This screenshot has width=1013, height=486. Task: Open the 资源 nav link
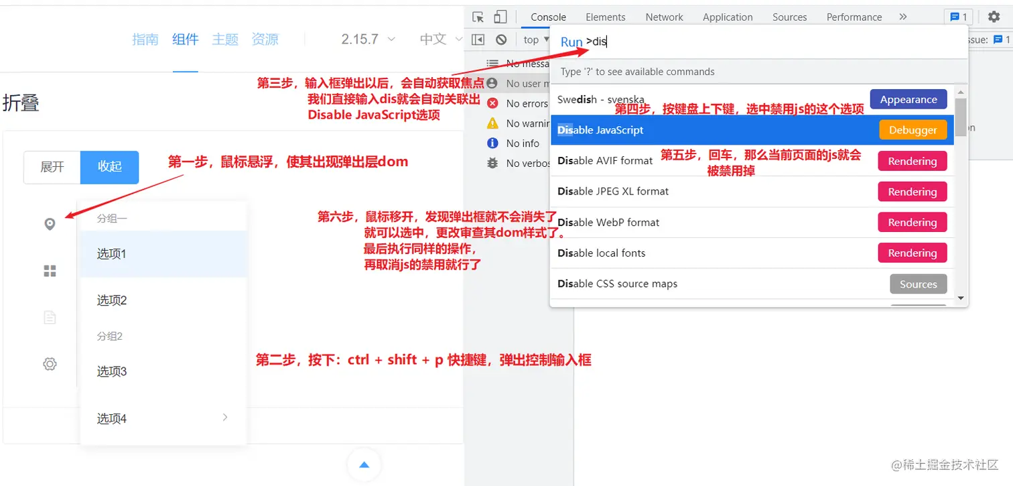pyautogui.click(x=265, y=40)
